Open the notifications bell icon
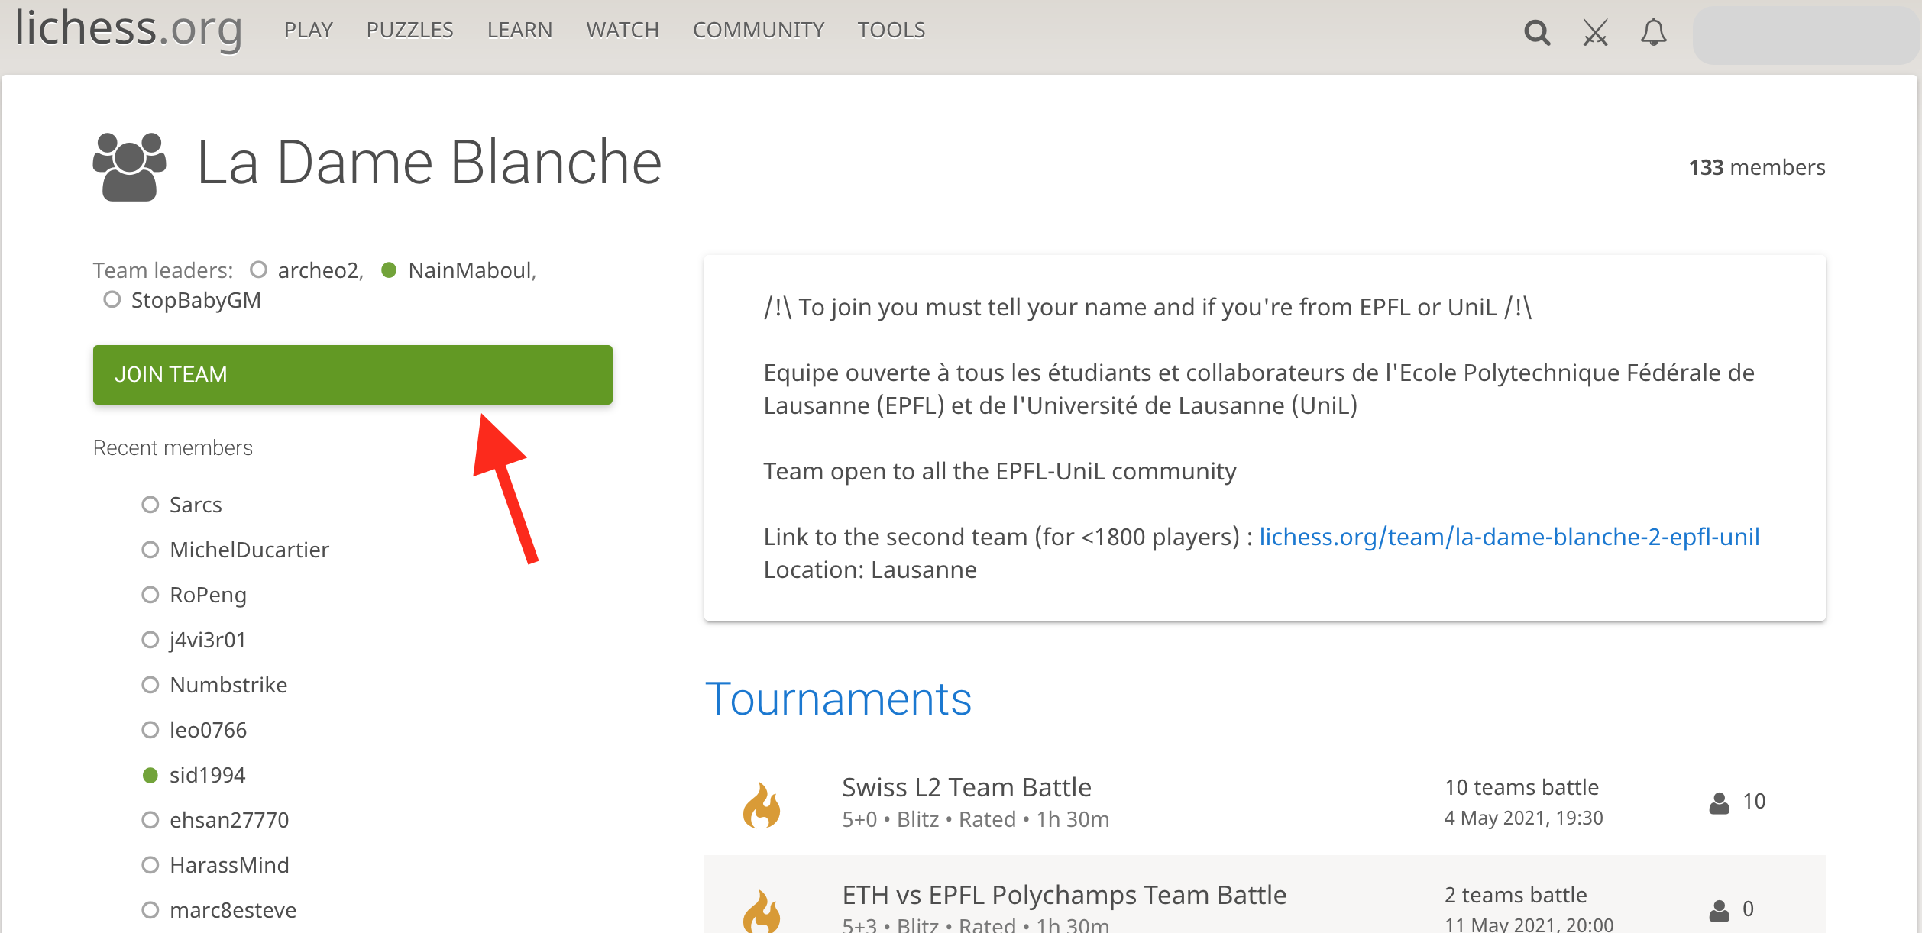1922x933 pixels. 1654,32
